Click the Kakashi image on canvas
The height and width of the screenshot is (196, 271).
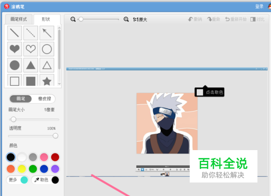pos(167,123)
